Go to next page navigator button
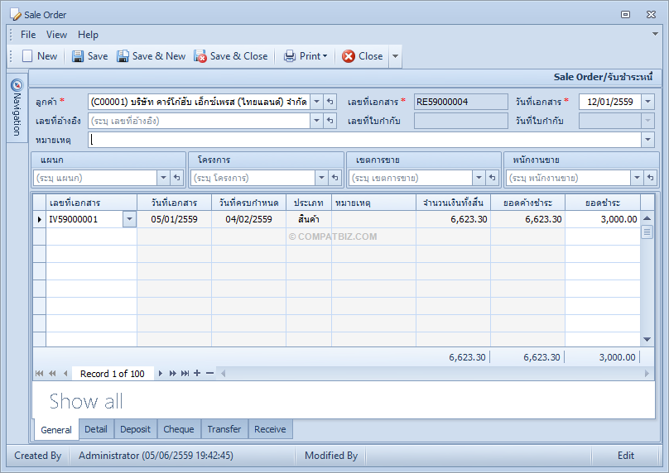This screenshot has width=669, height=473. tap(172, 373)
